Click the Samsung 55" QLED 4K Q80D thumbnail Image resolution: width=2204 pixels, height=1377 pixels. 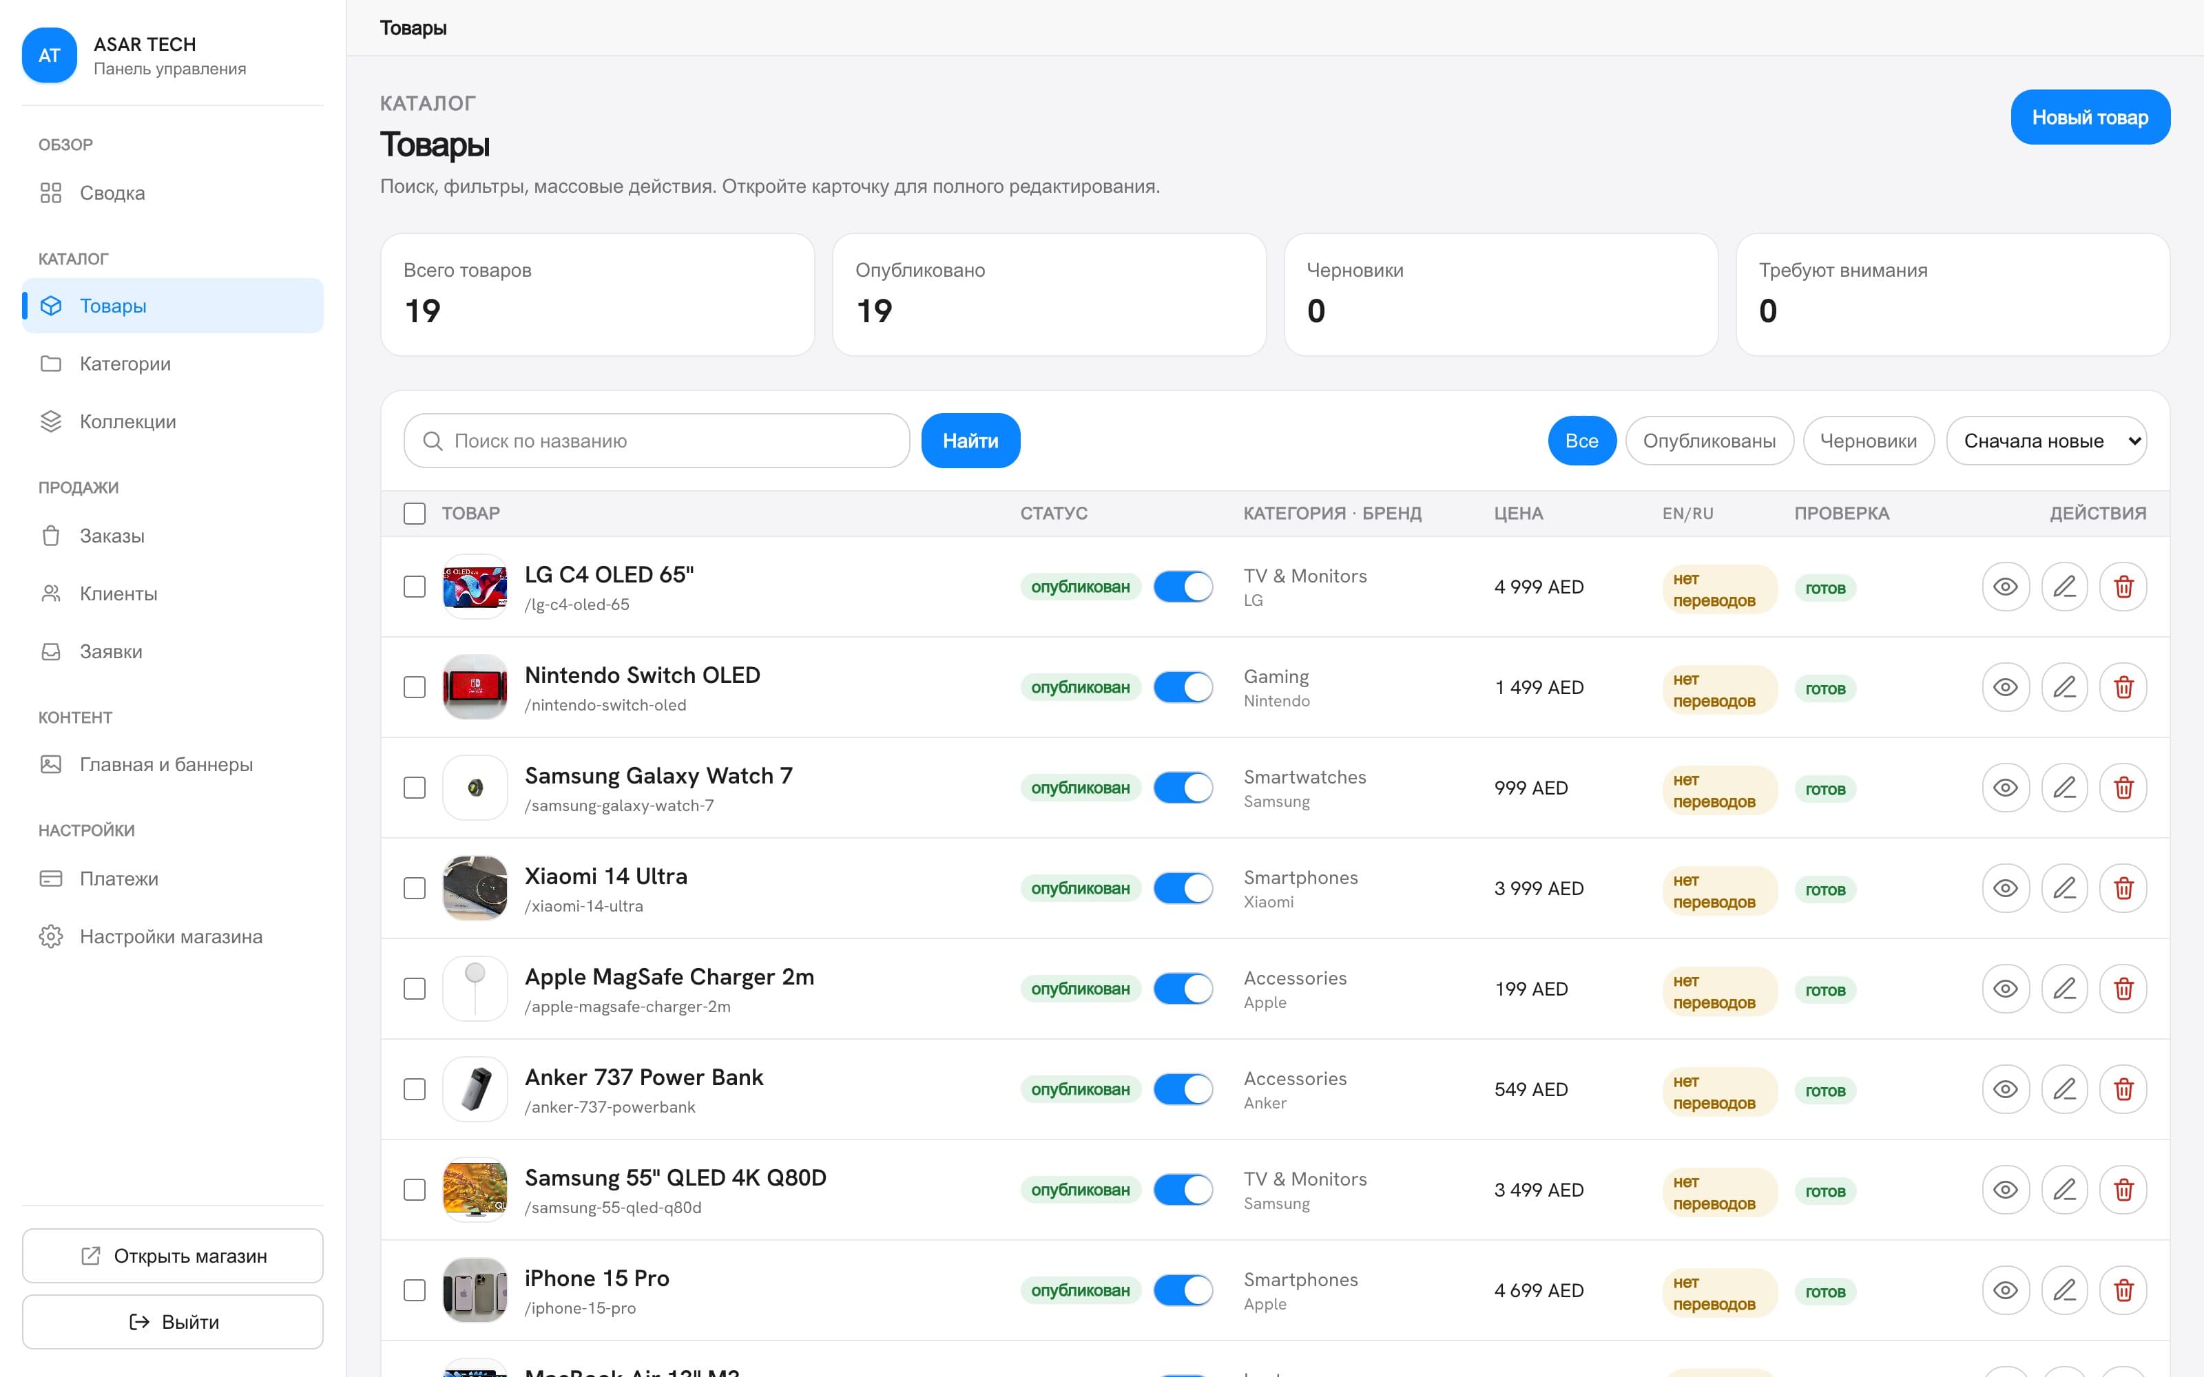[475, 1190]
